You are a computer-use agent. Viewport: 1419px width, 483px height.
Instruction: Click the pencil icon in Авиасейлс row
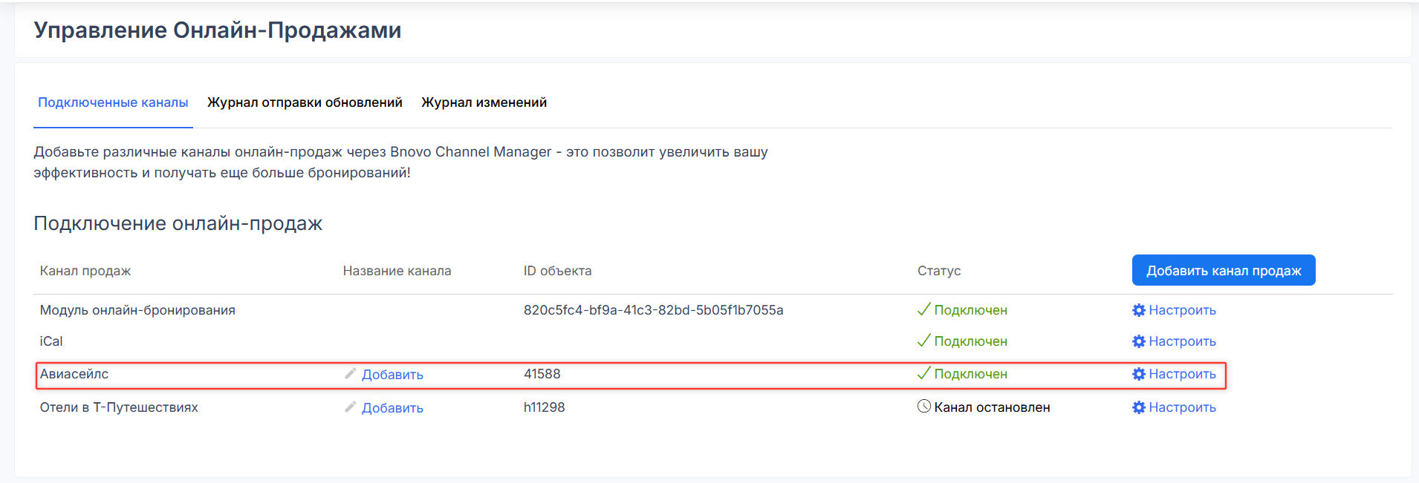point(351,374)
